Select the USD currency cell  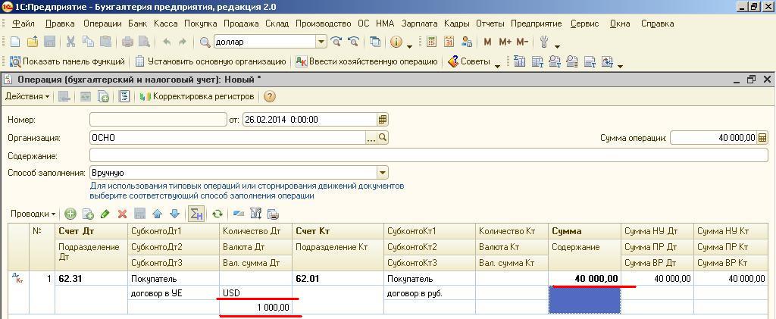point(255,293)
